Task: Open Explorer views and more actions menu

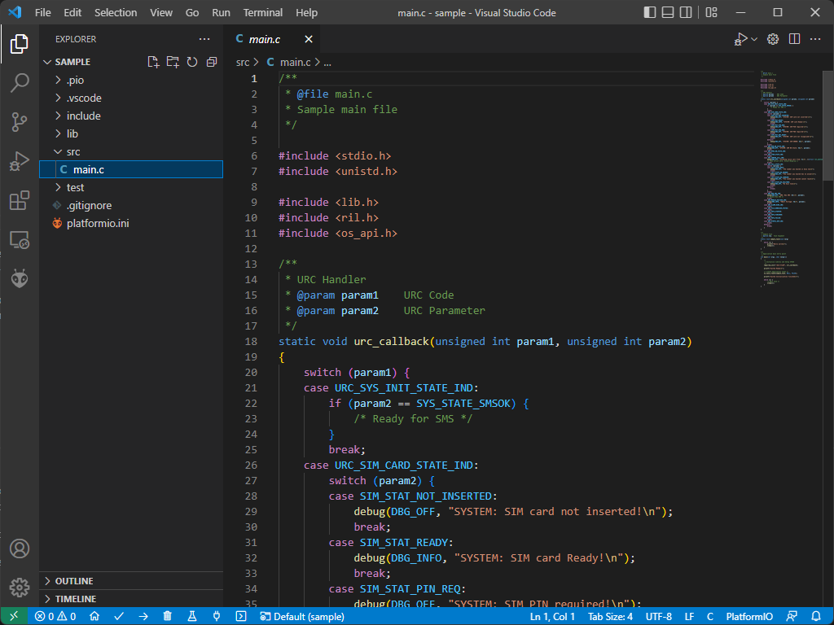Action: (204, 39)
